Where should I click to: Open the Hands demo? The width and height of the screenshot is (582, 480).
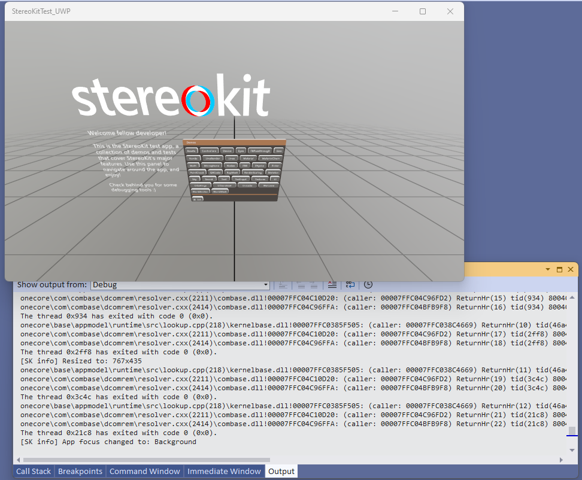click(x=194, y=158)
